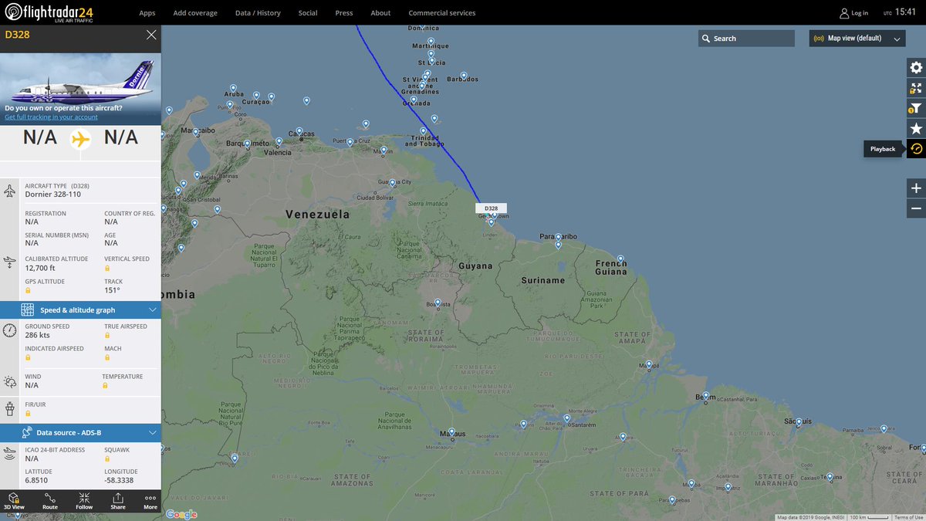Open More options in bottom bar
The height and width of the screenshot is (521, 926).
click(x=150, y=501)
